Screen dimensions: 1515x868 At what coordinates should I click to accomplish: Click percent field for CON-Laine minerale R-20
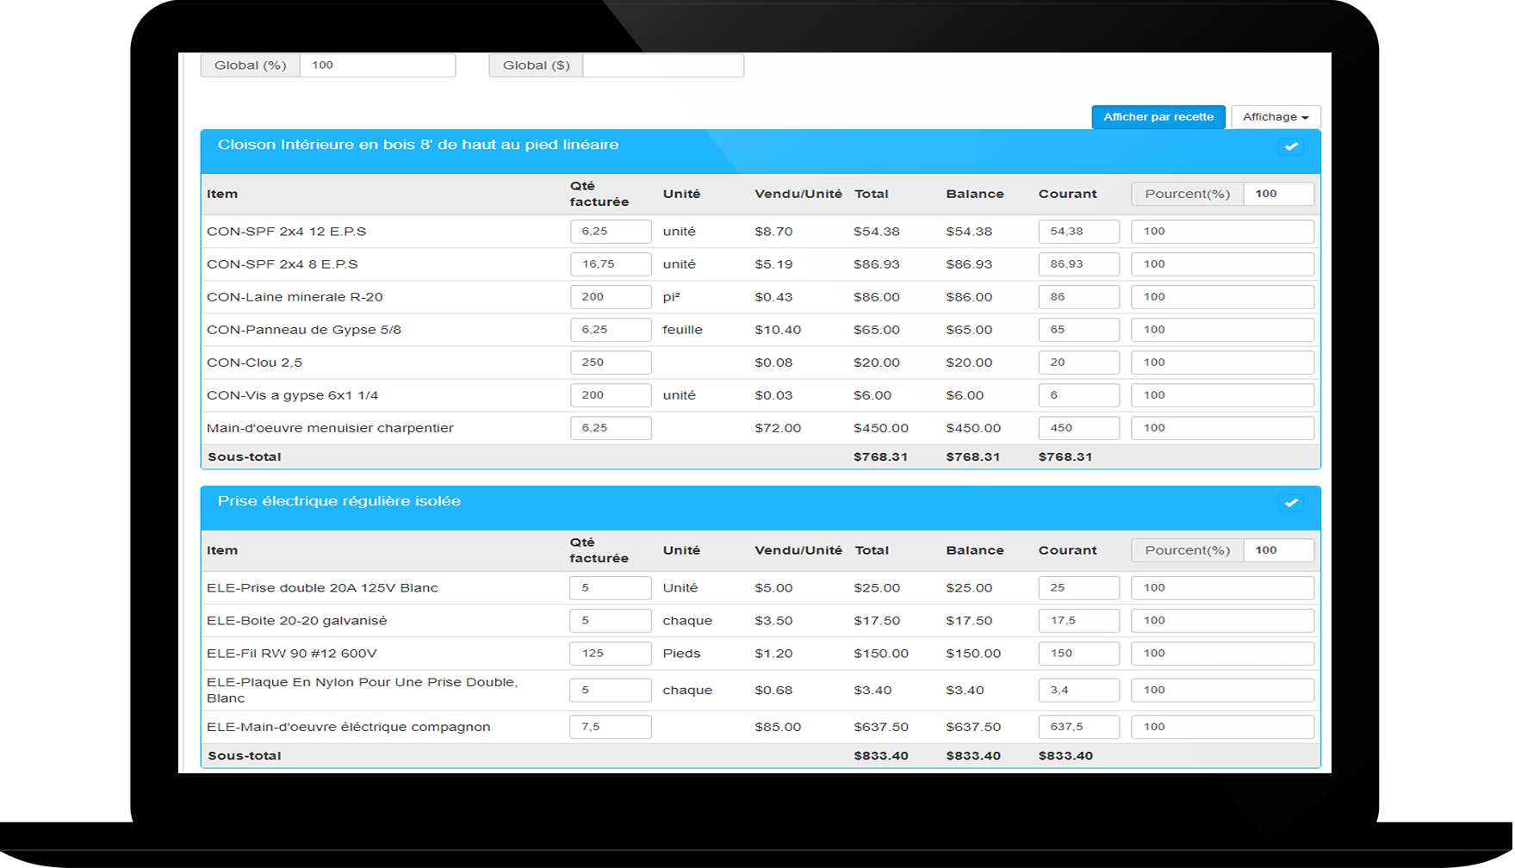coord(1221,297)
